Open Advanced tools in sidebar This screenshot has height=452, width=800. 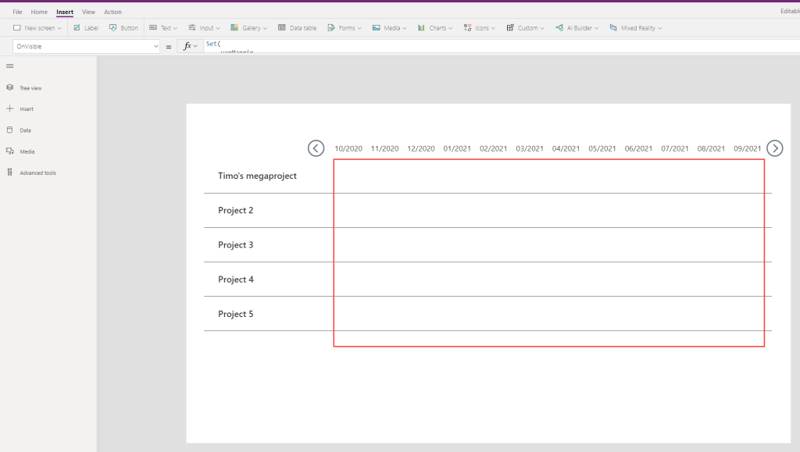pyautogui.click(x=37, y=173)
